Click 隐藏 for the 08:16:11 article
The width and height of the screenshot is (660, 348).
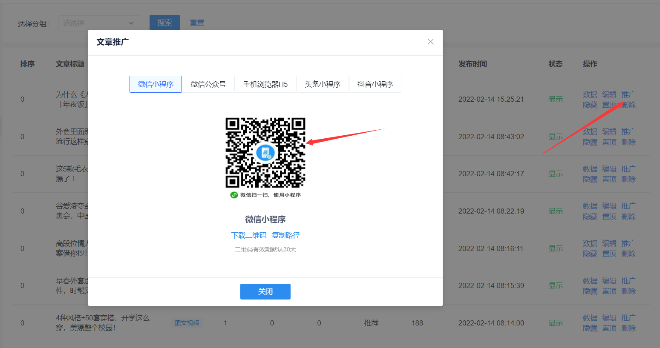click(590, 254)
